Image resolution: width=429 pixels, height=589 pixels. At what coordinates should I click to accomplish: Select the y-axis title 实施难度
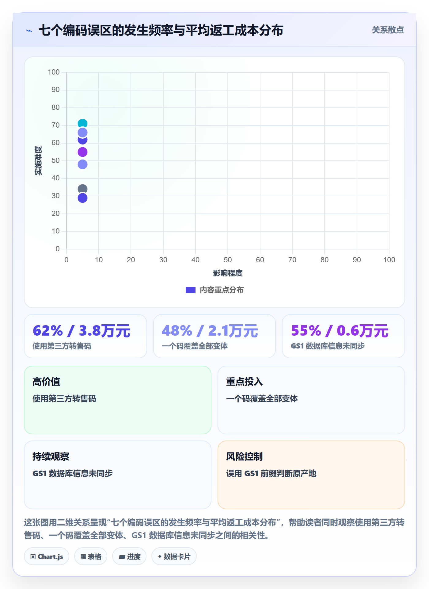click(38, 161)
